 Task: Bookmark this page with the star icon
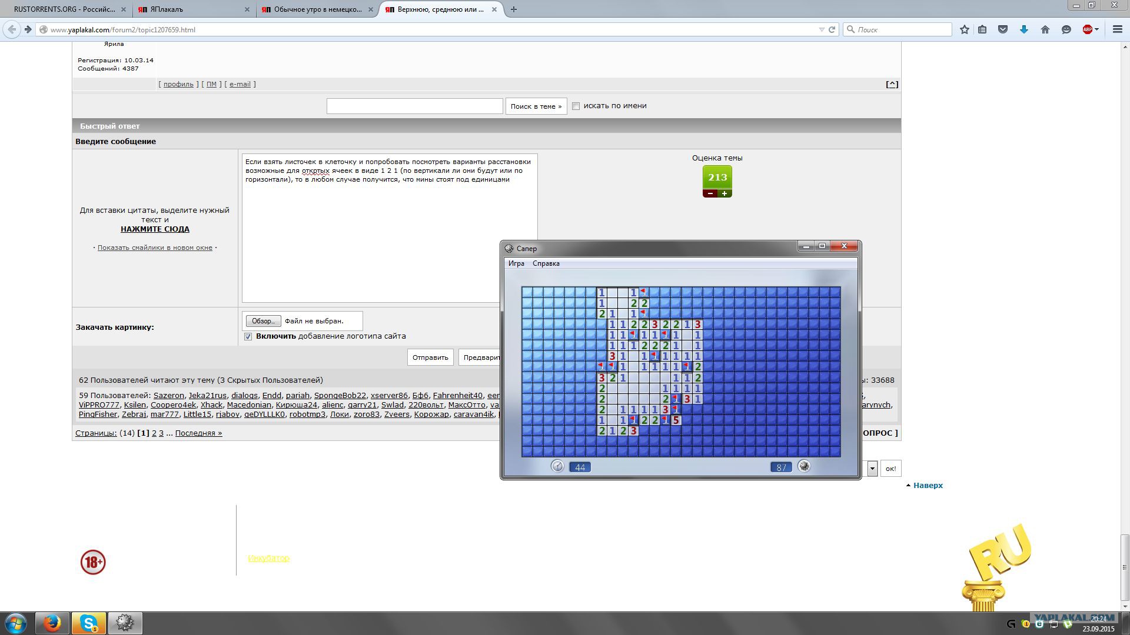tap(964, 29)
